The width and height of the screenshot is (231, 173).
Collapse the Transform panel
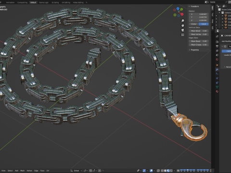coord(190,6)
